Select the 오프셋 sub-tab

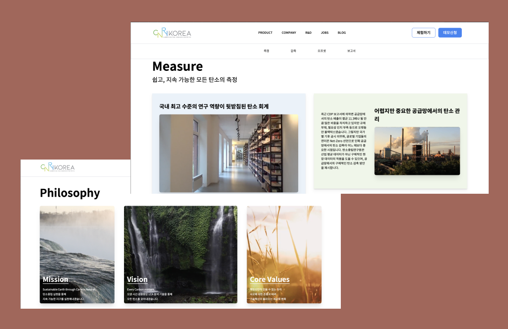[321, 51]
